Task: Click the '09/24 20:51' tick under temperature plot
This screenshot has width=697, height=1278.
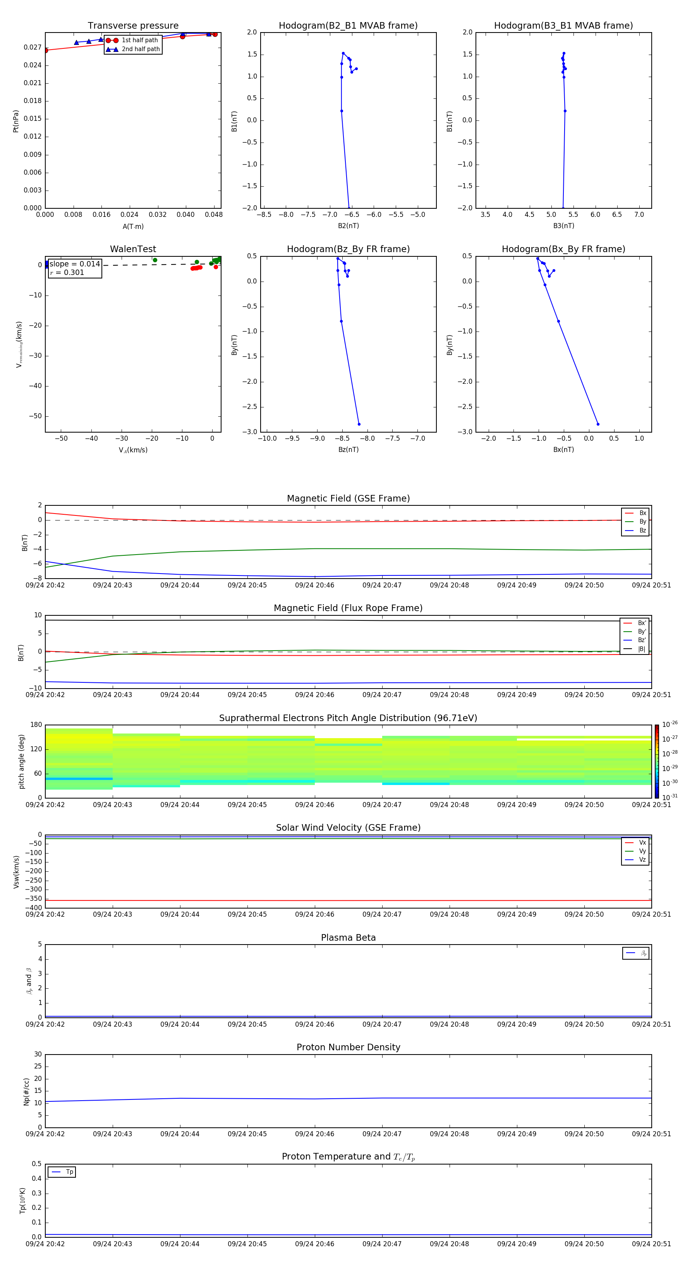Action: tap(651, 1244)
